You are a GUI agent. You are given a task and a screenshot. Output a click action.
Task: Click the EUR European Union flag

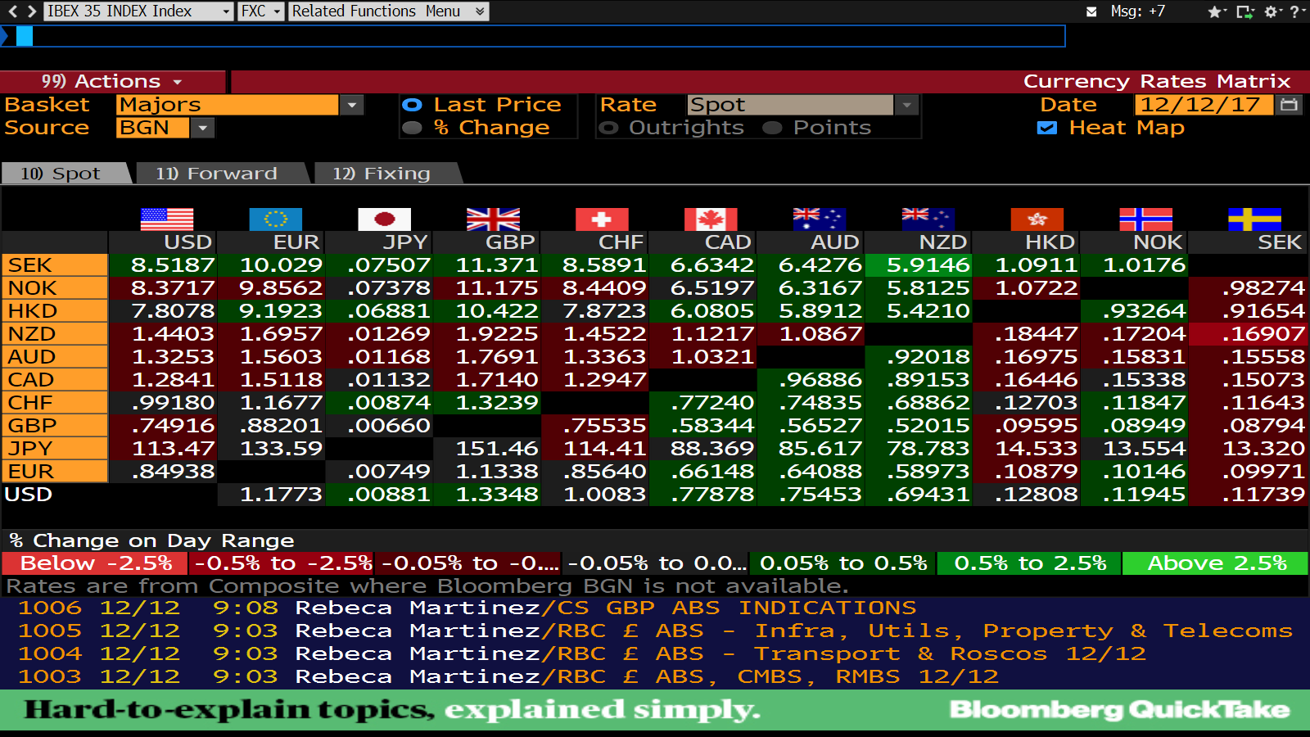tap(276, 219)
